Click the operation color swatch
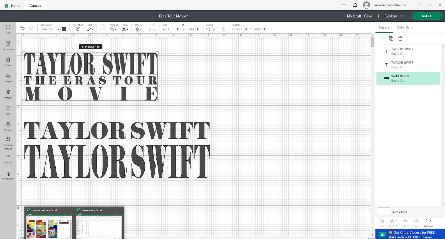This screenshot has height=239, width=445. coord(64,29)
